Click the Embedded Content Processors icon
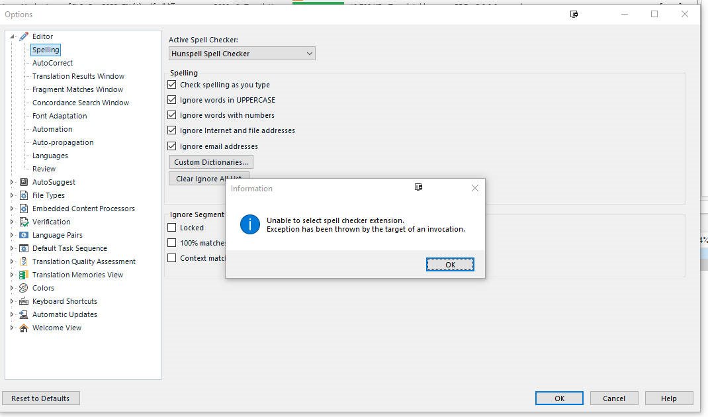Viewport: 708px width, 417px height. 24,208
